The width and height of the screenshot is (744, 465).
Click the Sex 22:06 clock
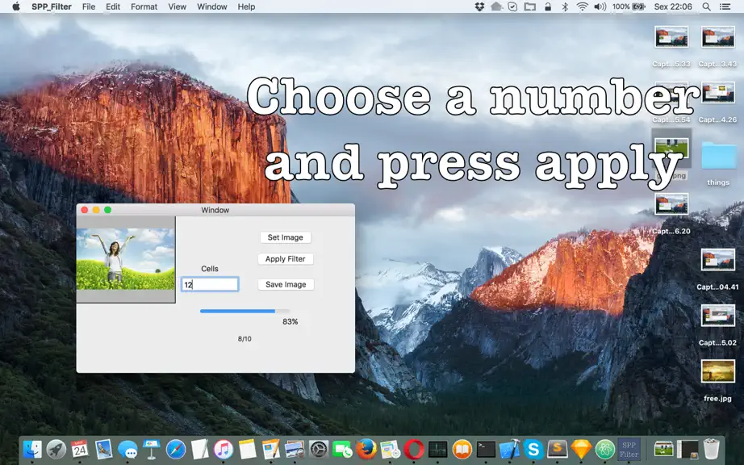point(673,6)
